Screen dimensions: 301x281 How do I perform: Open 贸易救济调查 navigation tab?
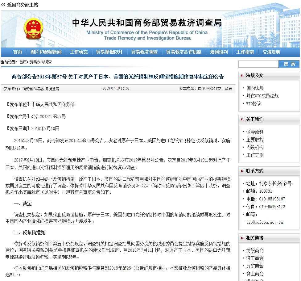(144, 52)
